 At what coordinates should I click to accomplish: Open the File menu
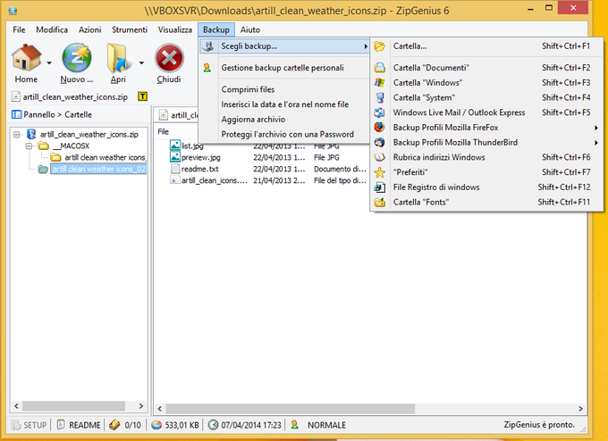pyautogui.click(x=19, y=29)
